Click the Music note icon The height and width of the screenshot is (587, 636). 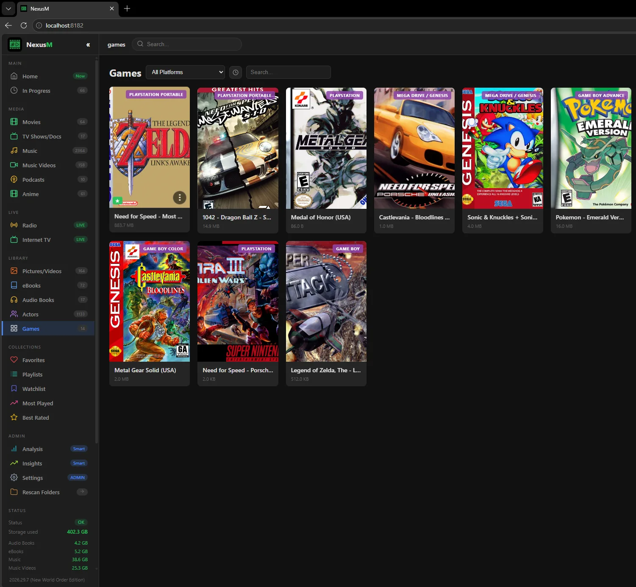tap(14, 151)
